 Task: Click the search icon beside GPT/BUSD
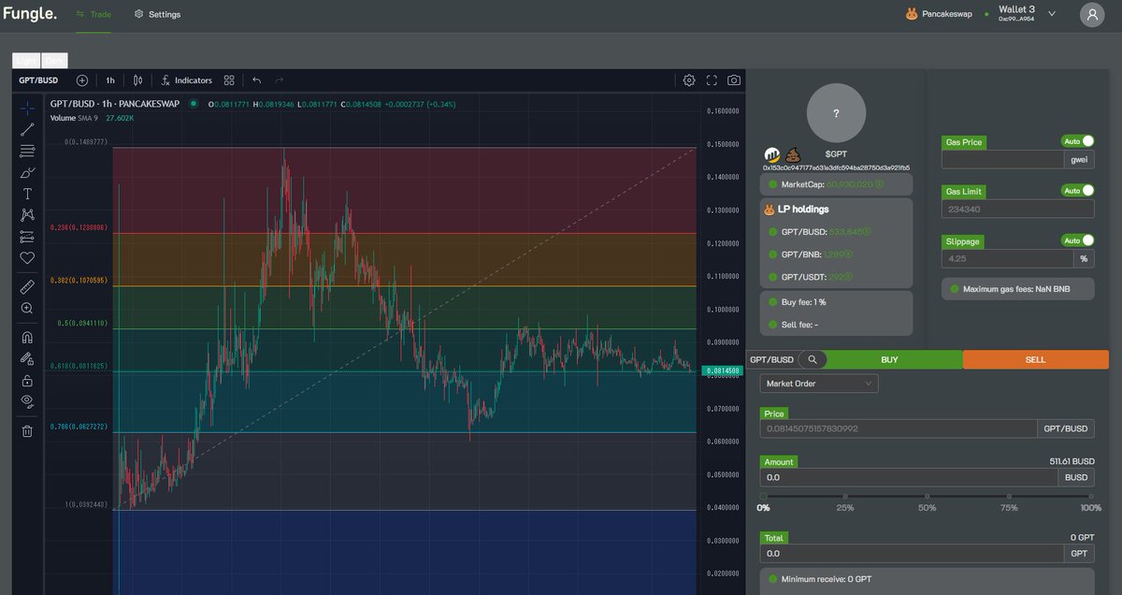pyautogui.click(x=813, y=359)
